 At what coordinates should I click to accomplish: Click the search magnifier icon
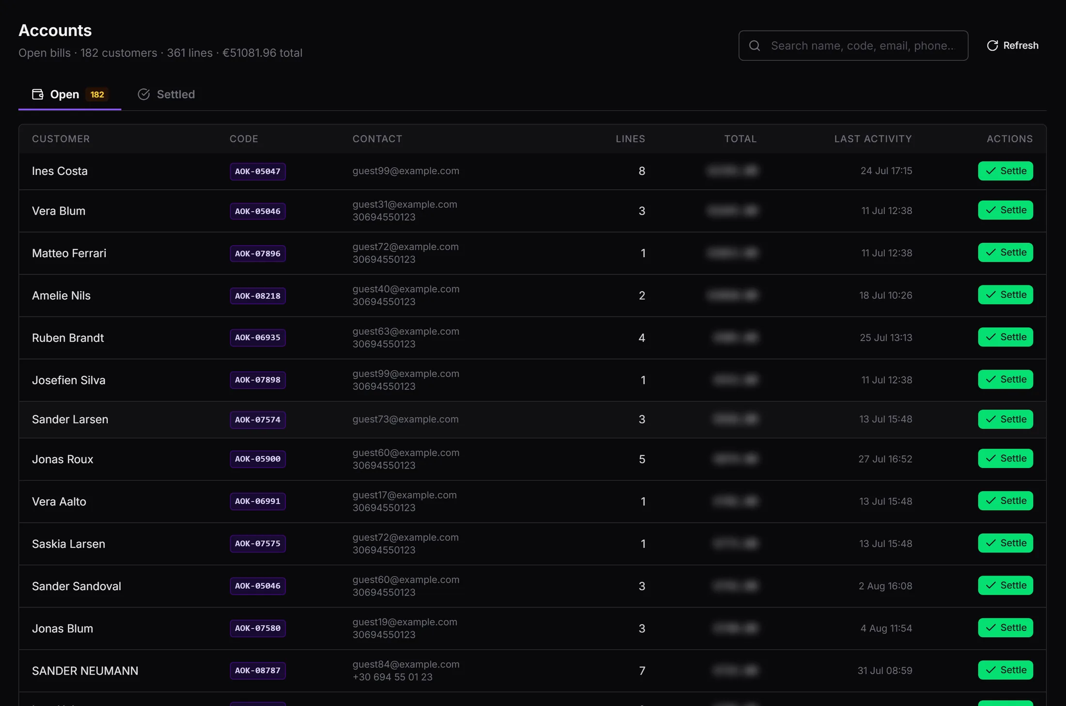tap(754, 46)
